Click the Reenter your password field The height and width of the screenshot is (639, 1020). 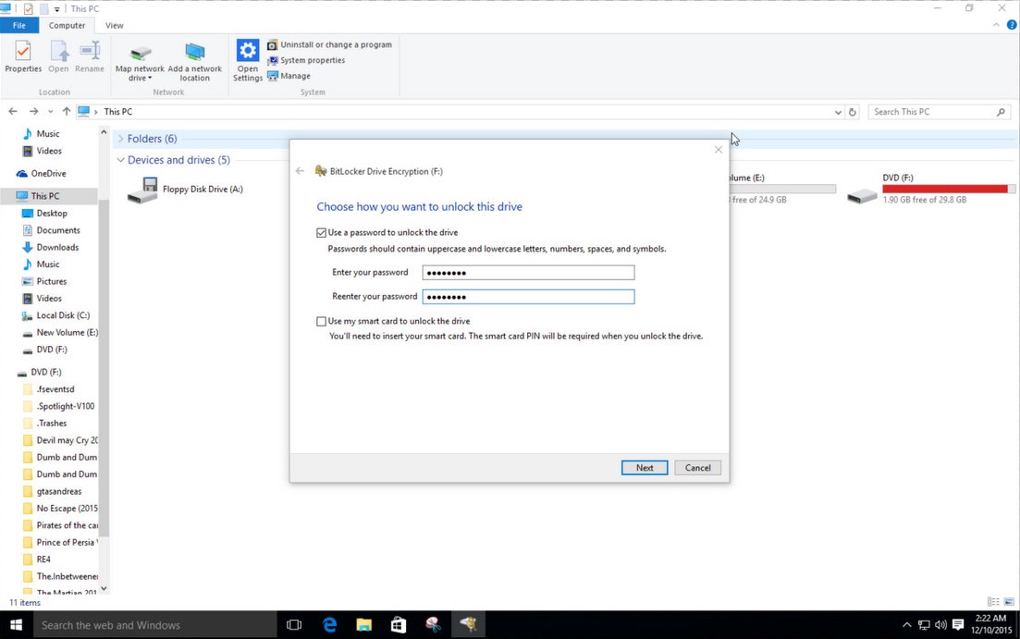point(528,297)
